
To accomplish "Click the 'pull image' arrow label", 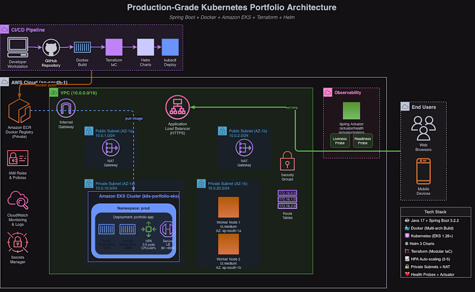I will point(134,119).
